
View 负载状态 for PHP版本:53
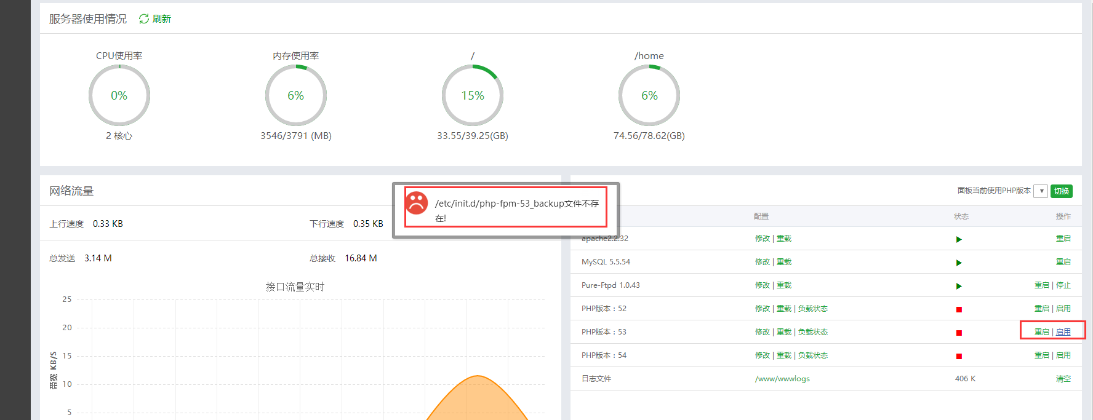(813, 332)
